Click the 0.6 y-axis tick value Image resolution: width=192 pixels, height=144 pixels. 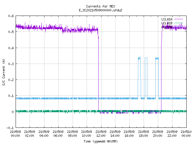[11, 16]
